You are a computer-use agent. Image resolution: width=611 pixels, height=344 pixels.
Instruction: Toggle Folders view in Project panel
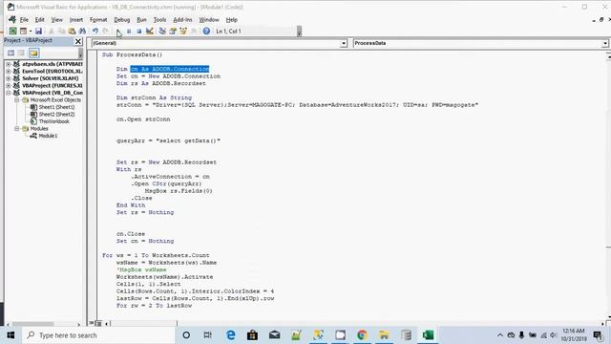pyautogui.click(x=34, y=54)
